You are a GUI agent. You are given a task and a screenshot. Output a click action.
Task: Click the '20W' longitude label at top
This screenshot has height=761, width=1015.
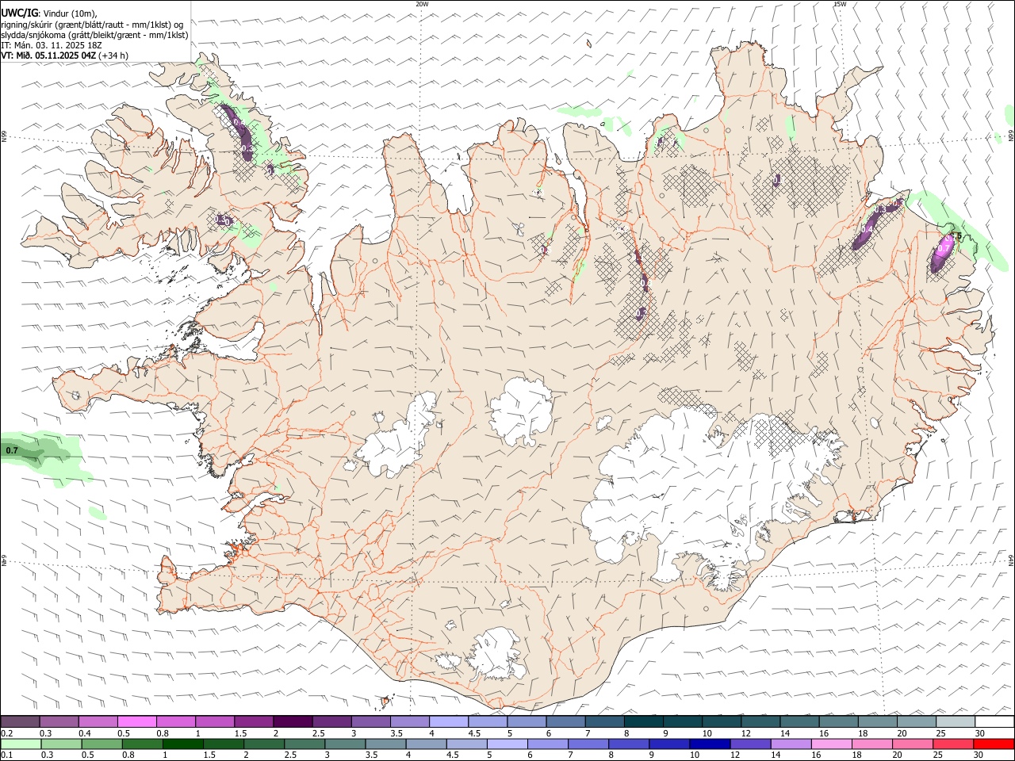coord(422,4)
